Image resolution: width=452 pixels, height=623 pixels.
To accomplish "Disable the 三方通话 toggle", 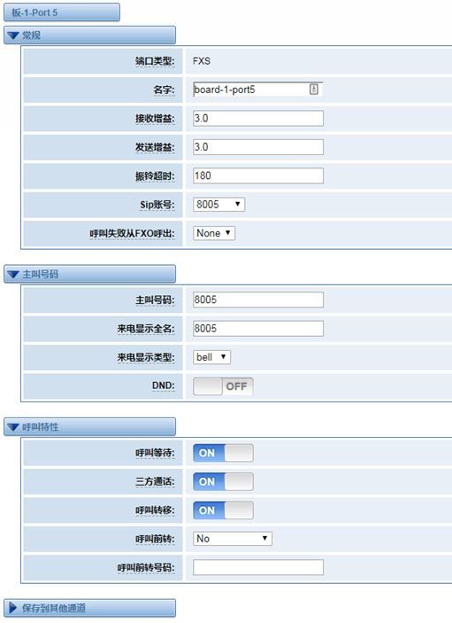I will 223,481.
